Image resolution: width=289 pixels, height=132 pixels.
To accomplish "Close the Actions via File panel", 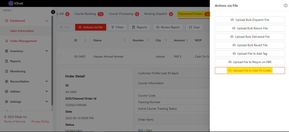I will [285, 6].
